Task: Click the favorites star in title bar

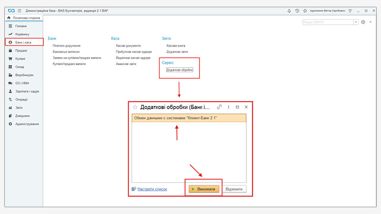Action: click(304, 10)
